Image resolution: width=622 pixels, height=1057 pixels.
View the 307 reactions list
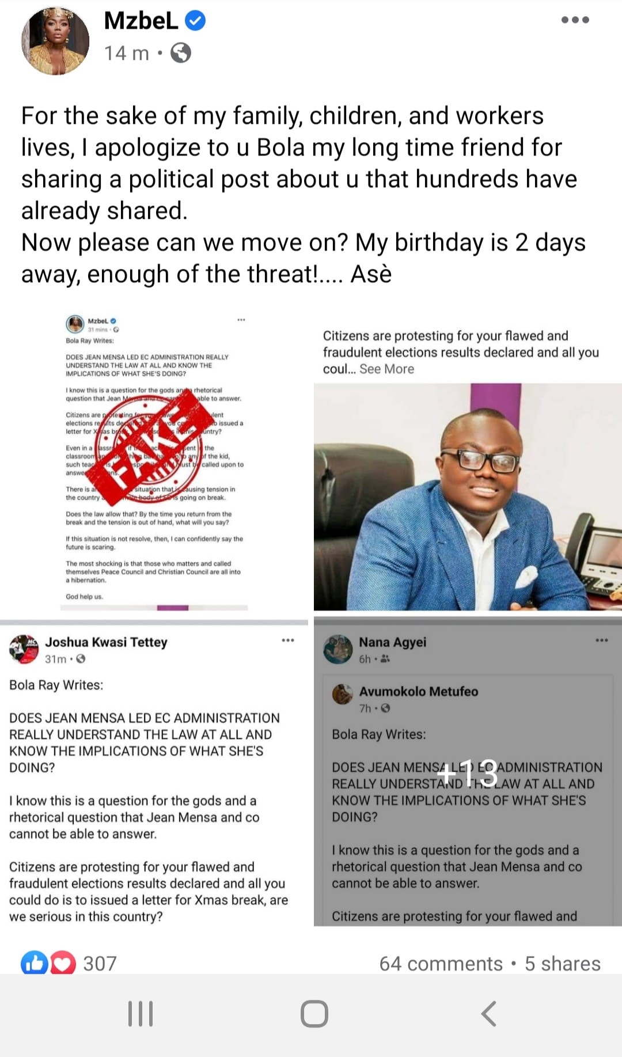coord(100,964)
